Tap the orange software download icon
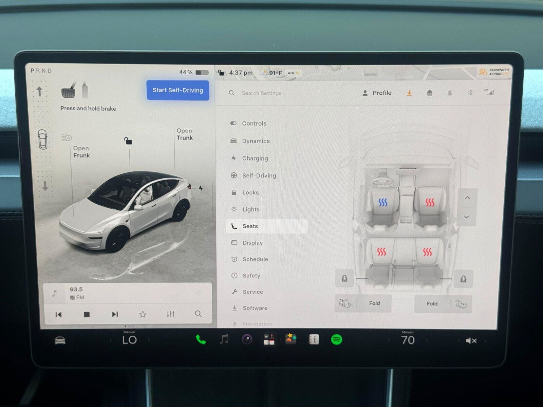The height and width of the screenshot is (407, 543). click(x=409, y=93)
